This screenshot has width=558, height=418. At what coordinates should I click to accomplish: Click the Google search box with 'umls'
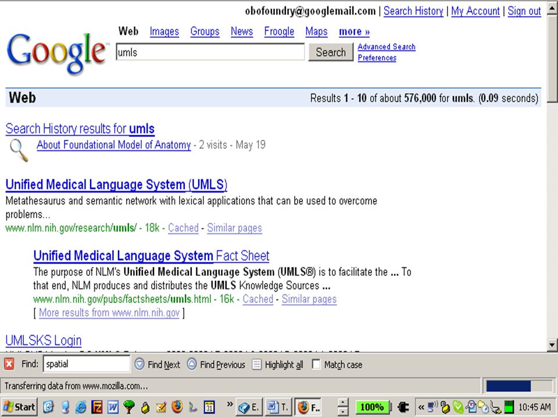point(210,52)
